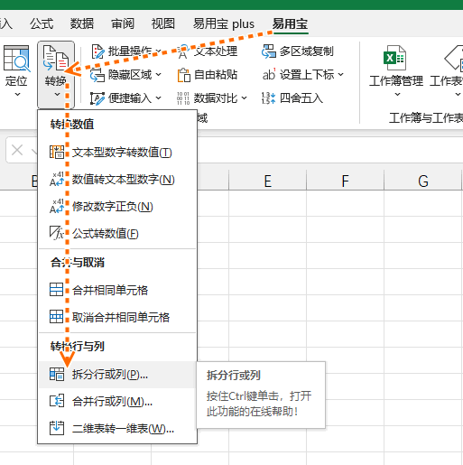Choose 公式转数值(F) menu item
Viewport: 463px width, 465px height.
(117, 233)
